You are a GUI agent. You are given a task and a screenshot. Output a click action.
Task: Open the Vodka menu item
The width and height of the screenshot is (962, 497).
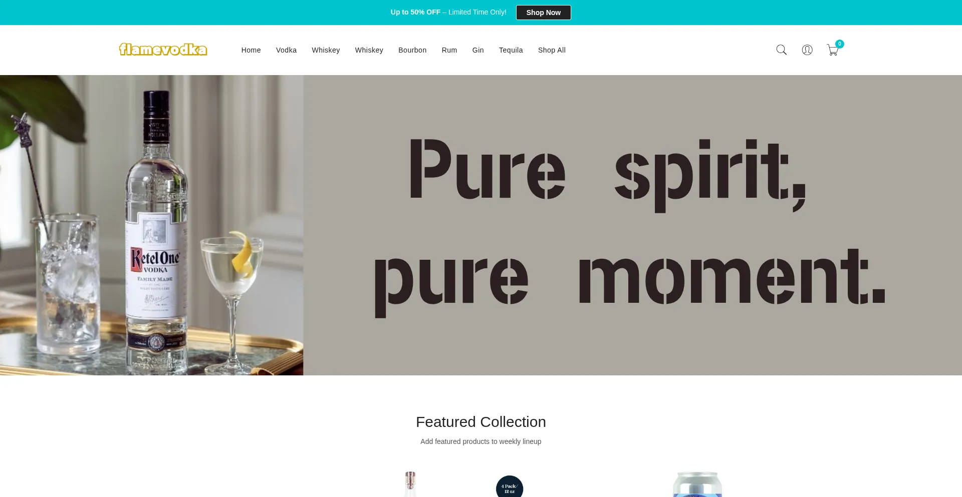coord(286,50)
